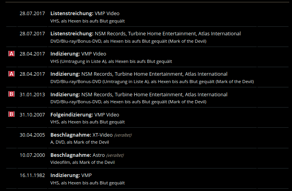Open the first Listenstreichung VMP Video entry
Image resolution: width=292 pixels, height=191 pixels.
[85, 14]
